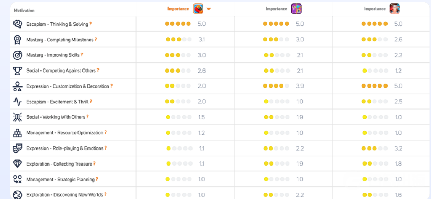Click the blocks icon for Management - Resource Optimization

coord(18,133)
